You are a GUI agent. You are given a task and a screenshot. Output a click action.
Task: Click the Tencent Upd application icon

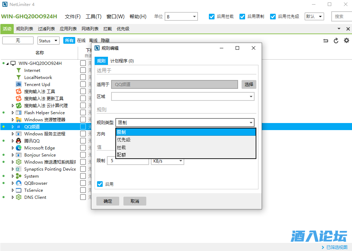pyautogui.click(x=19, y=84)
